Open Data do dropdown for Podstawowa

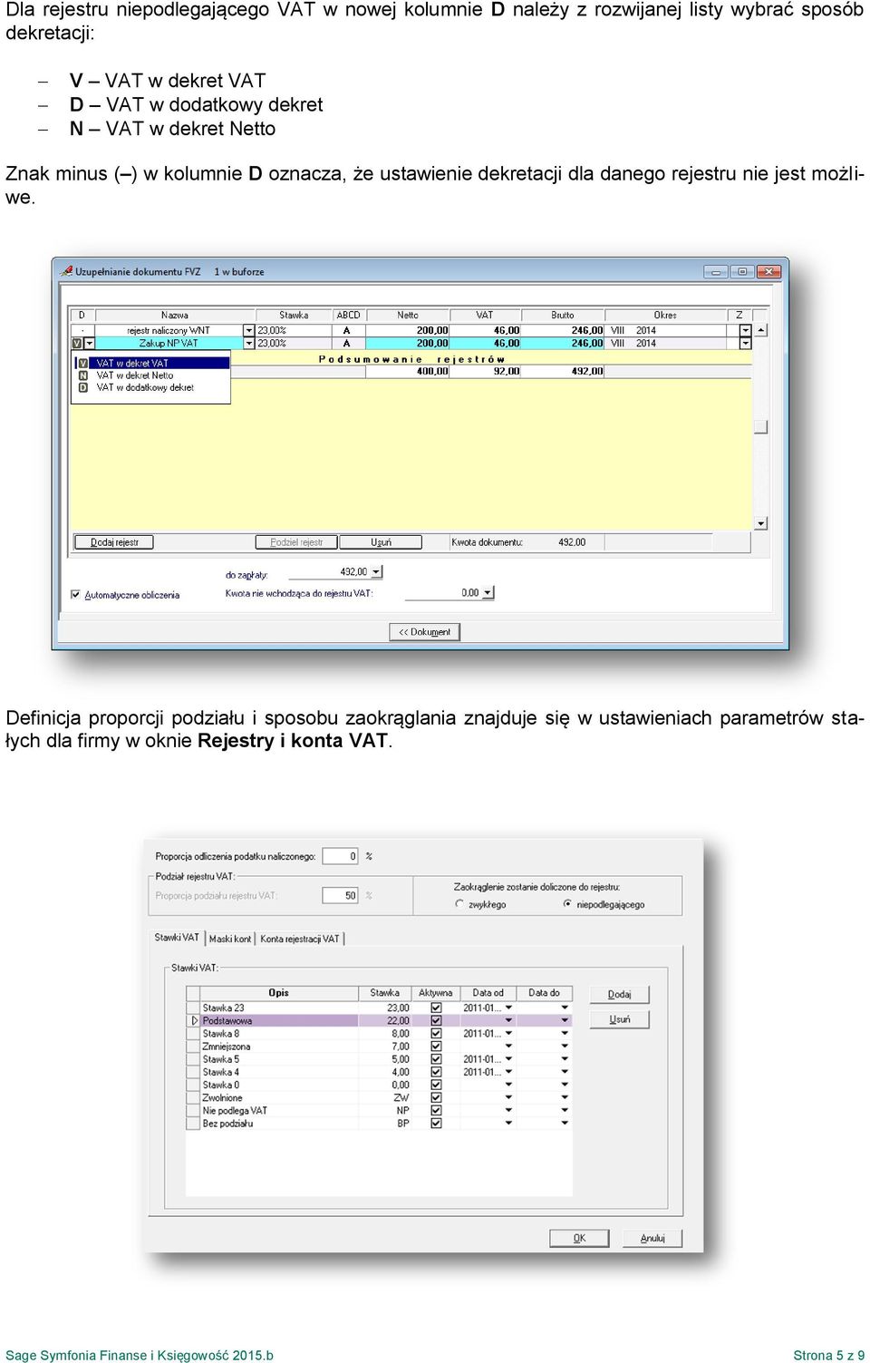click(x=565, y=1021)
